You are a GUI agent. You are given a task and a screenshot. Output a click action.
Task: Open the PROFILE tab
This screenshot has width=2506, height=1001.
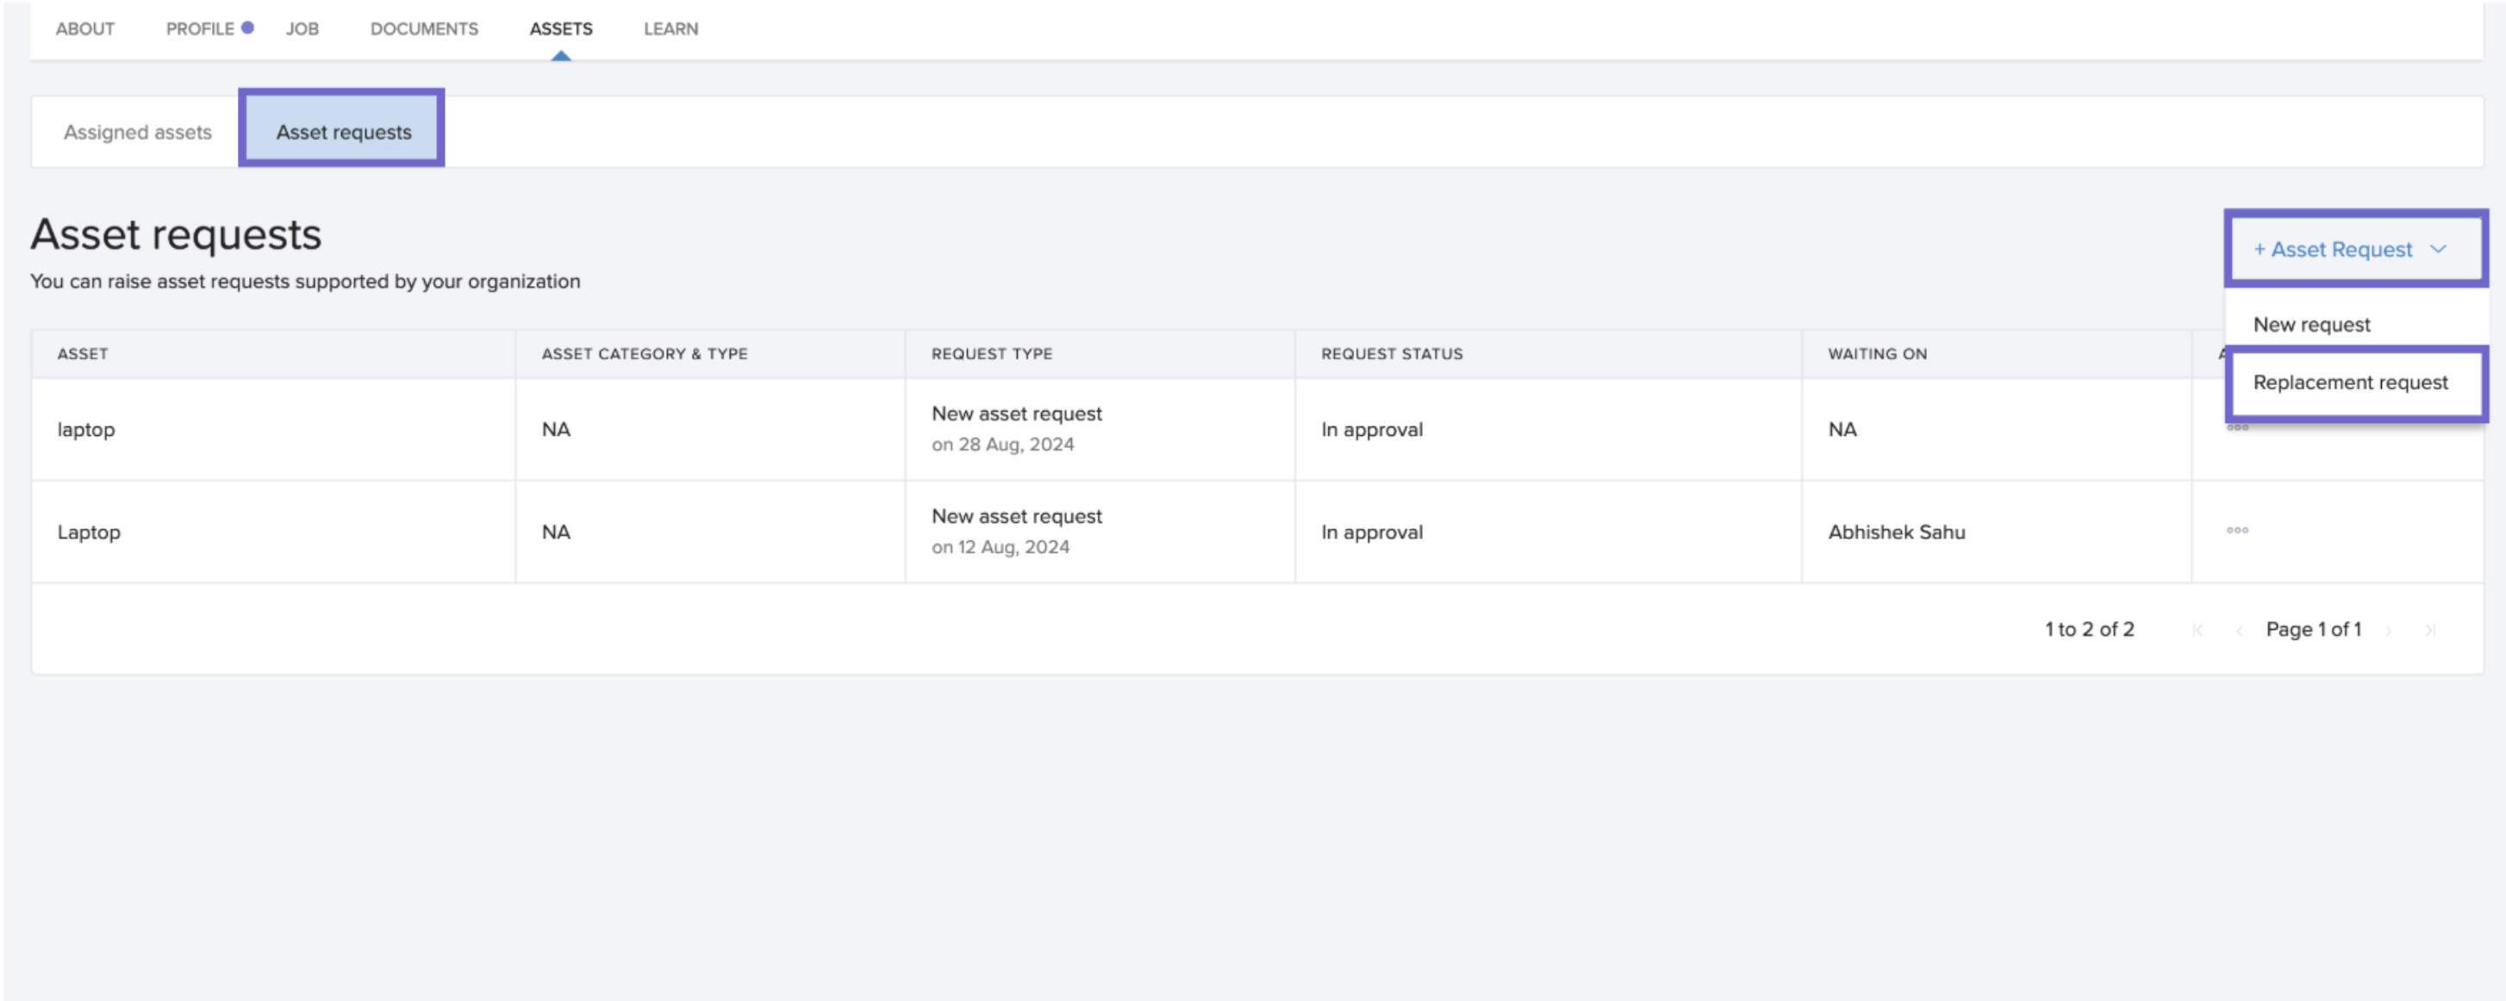pyautogui.click(x=199, y=29)
